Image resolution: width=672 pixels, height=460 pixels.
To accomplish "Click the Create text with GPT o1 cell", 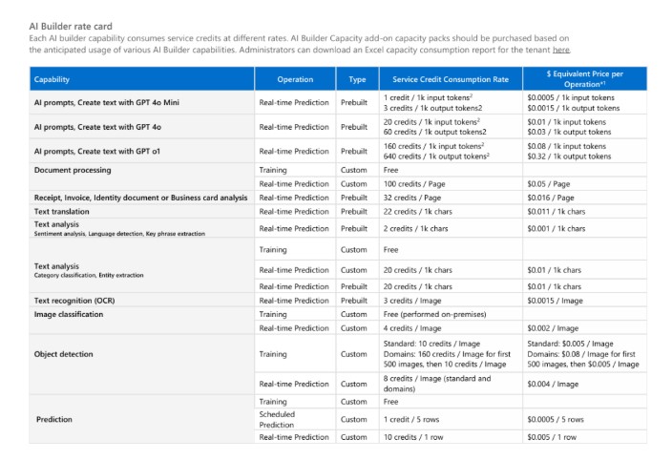I will (96, 151).
